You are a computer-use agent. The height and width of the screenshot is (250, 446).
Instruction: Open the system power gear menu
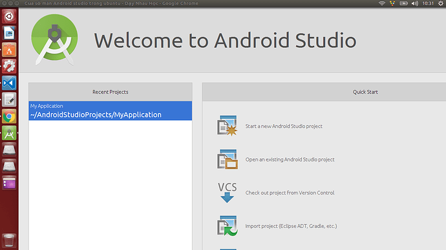(x=441, y=3)
